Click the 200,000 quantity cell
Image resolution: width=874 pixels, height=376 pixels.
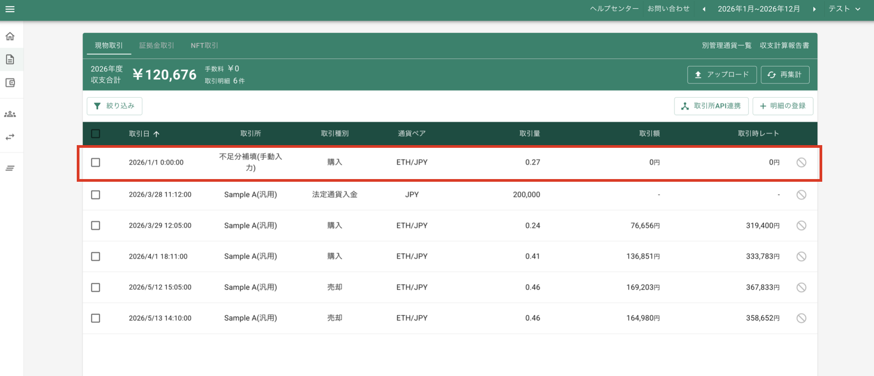click(x=526, y=195)
